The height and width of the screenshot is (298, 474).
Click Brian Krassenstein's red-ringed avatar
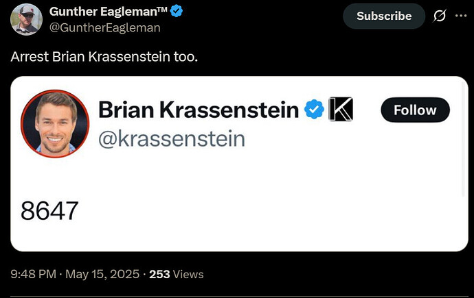pos(55,123)
